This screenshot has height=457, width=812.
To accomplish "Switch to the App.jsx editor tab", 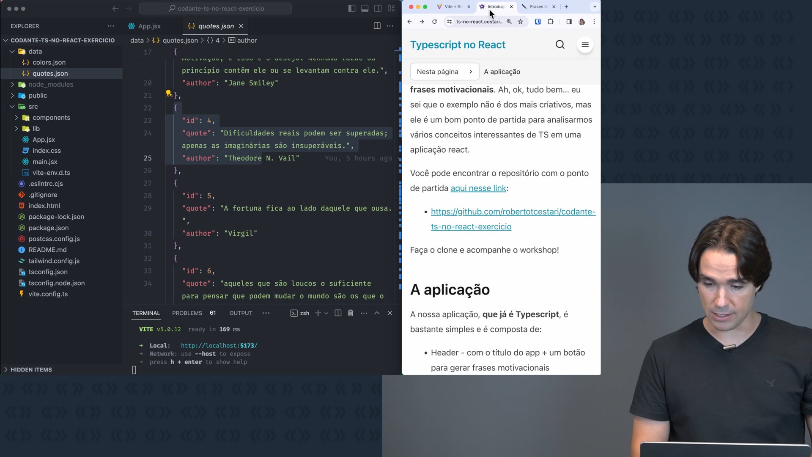I will pyautogui.click(x=149, y=26).
